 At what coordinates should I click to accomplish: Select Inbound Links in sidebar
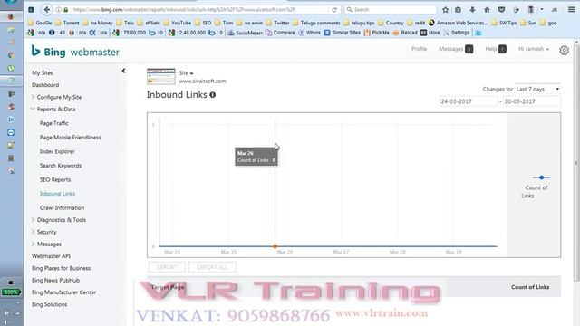[x=57, y=194]
